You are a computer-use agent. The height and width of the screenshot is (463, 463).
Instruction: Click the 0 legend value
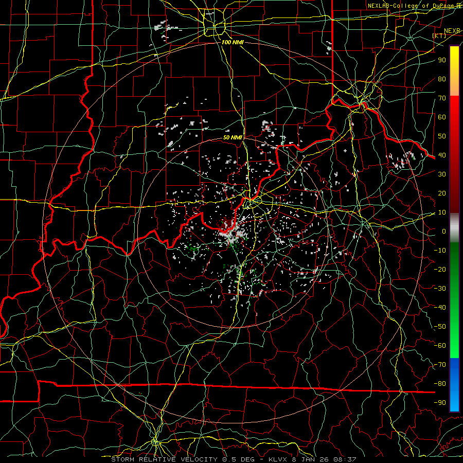444,231
